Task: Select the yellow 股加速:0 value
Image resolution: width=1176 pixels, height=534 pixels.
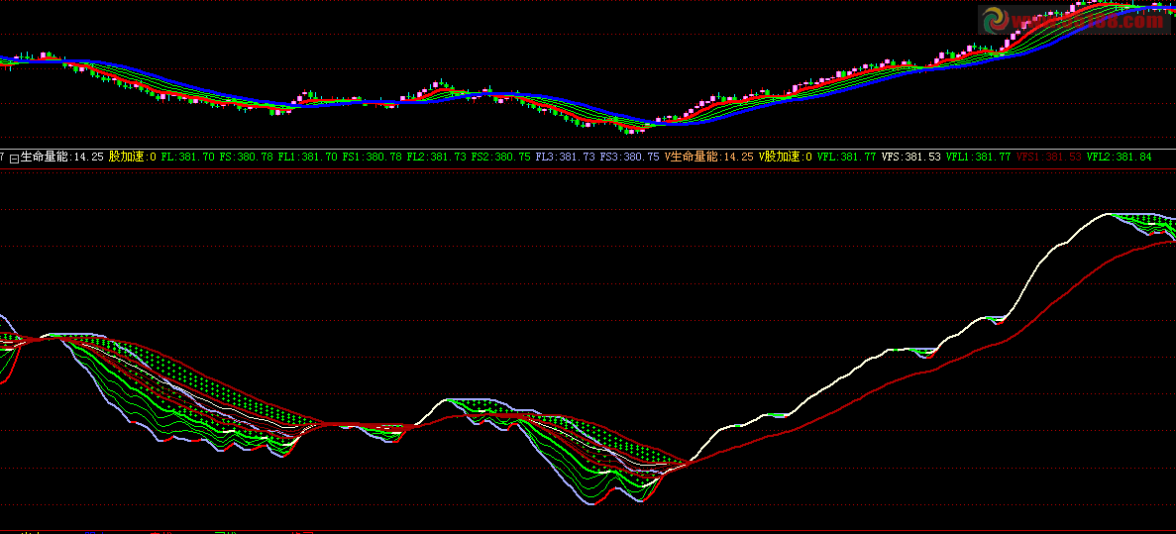Action: tap(132, 157)
